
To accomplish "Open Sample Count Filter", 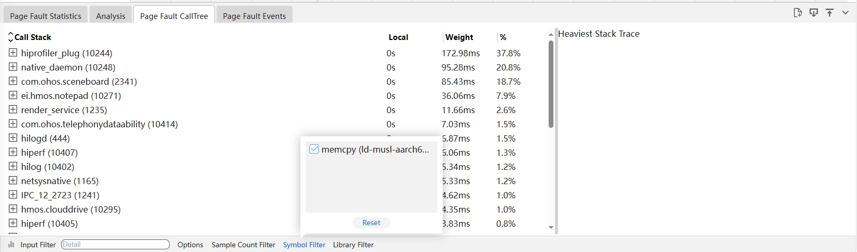I will [x=244, y=245].
